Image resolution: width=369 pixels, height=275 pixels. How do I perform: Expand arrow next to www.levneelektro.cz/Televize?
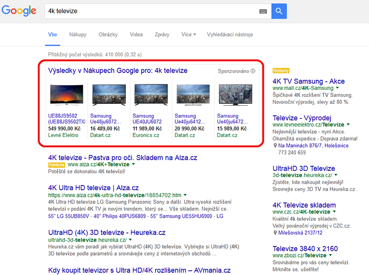pos(348,124)
